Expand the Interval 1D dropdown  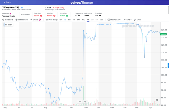pyautogui.click(x=114, y=20)
